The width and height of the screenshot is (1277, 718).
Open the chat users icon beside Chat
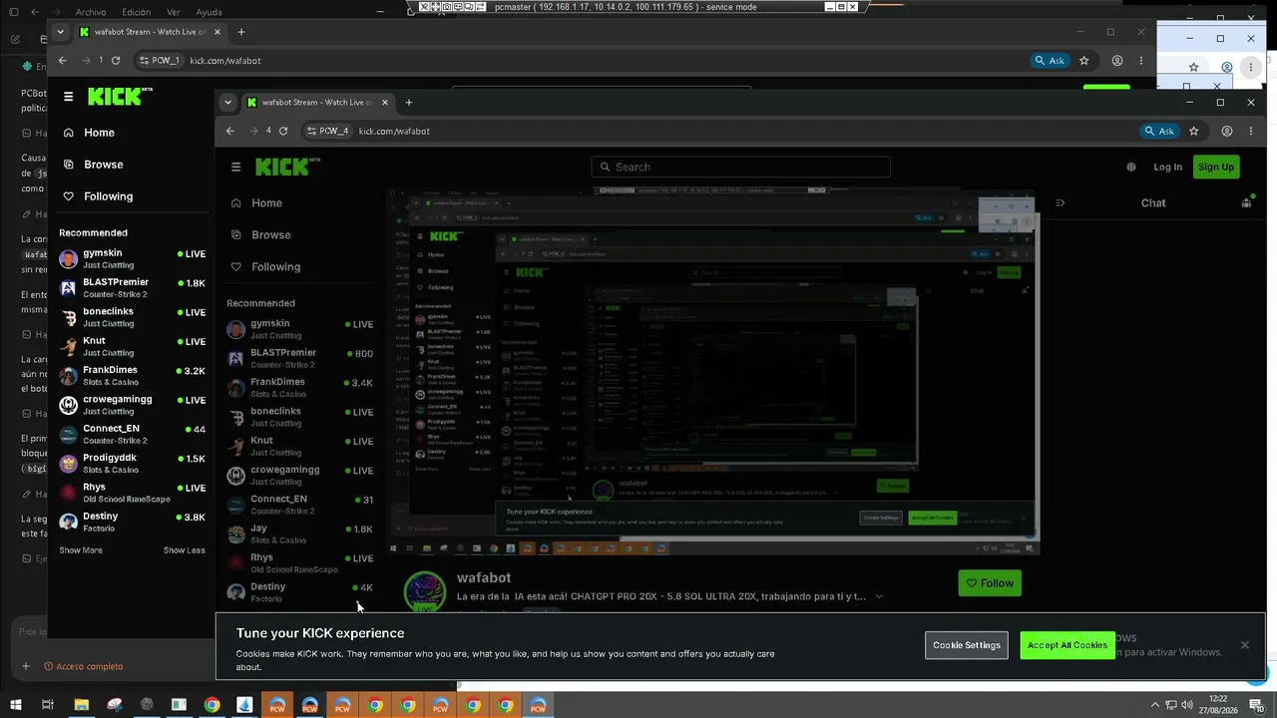pos(1246,202)
